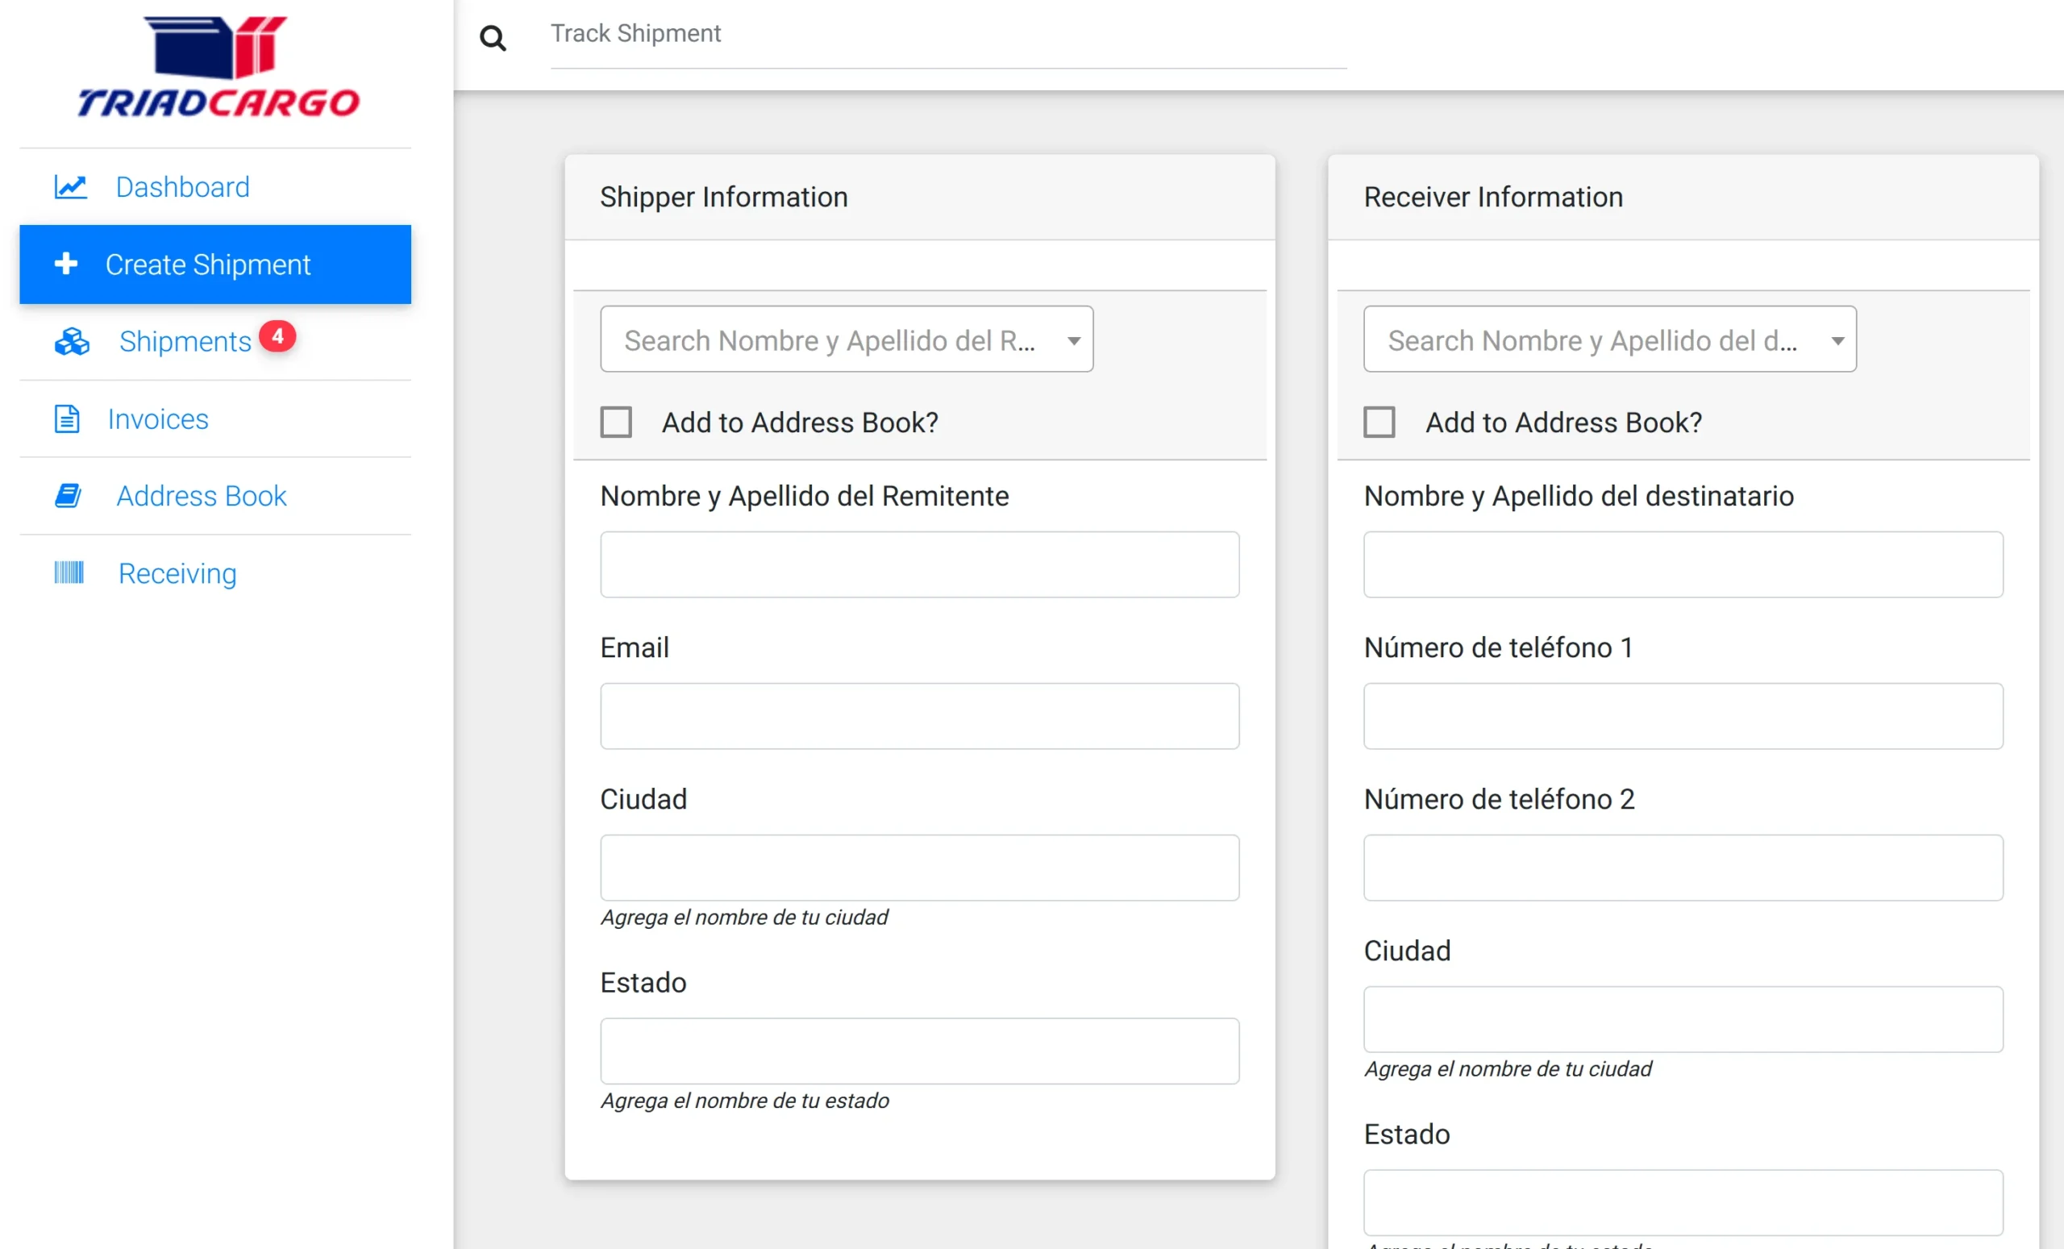The width and height of the screenshot is (2064, 1249).
Task: Check receiver Add to Address Book checkbox
Action: coord(1379,423)
